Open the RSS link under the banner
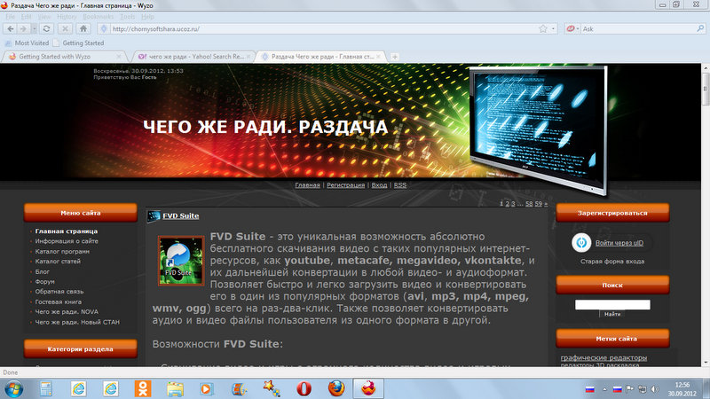The width and height of the screenshot is (710, 399). (x=400, y=185)
